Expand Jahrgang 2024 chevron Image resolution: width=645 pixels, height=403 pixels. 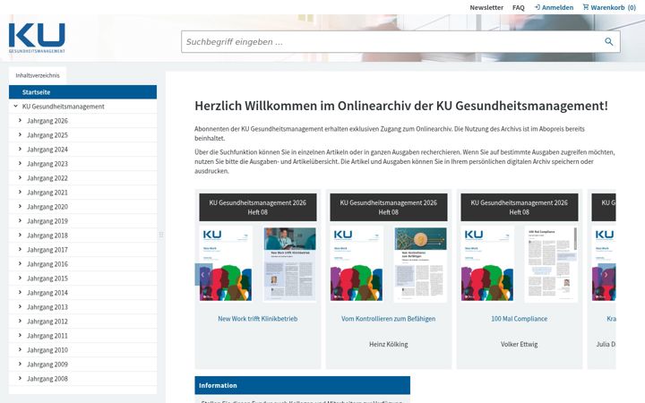click(20, 150)
